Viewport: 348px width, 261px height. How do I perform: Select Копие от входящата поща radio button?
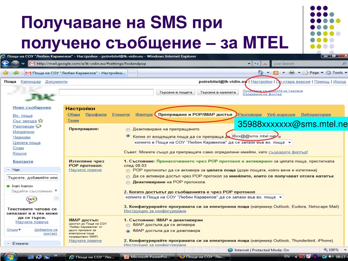128,136
